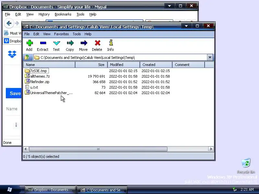Screen dimensions: 259x194
Task: Select the filefinder.zip archive icon
Action: (x=27, y=81)
